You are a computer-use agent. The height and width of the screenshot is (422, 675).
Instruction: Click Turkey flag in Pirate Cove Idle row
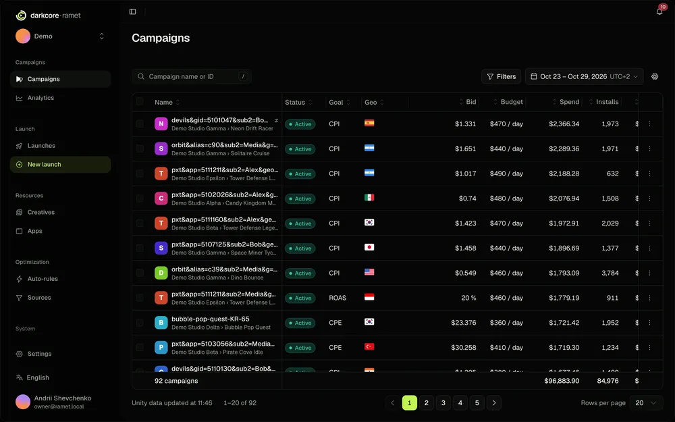pyautogui.click(x=369, y=346)
